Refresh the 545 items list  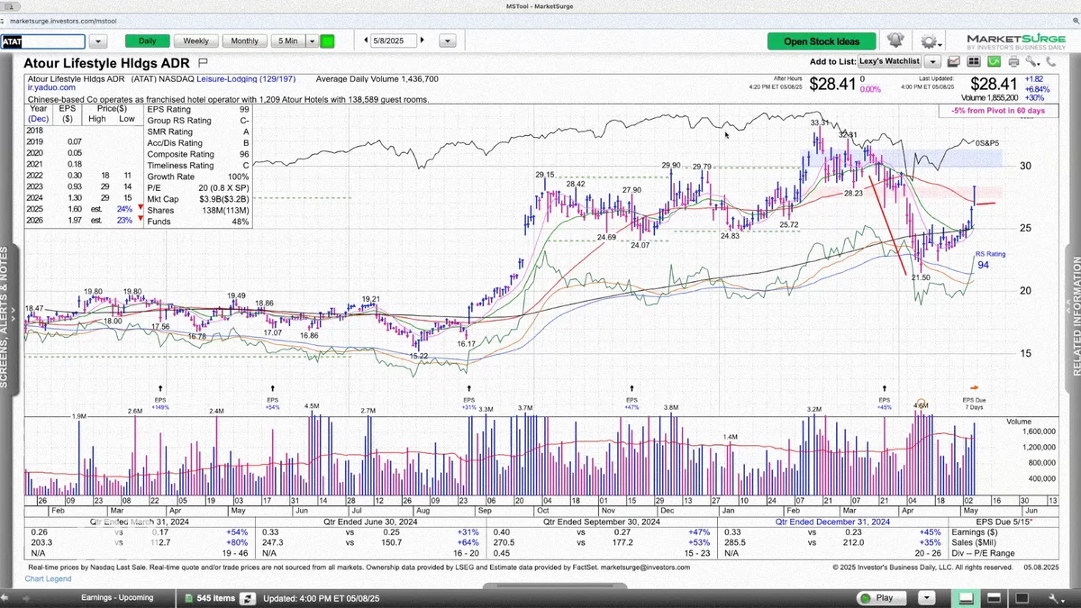pyautogui.click(x=246, y=598)
